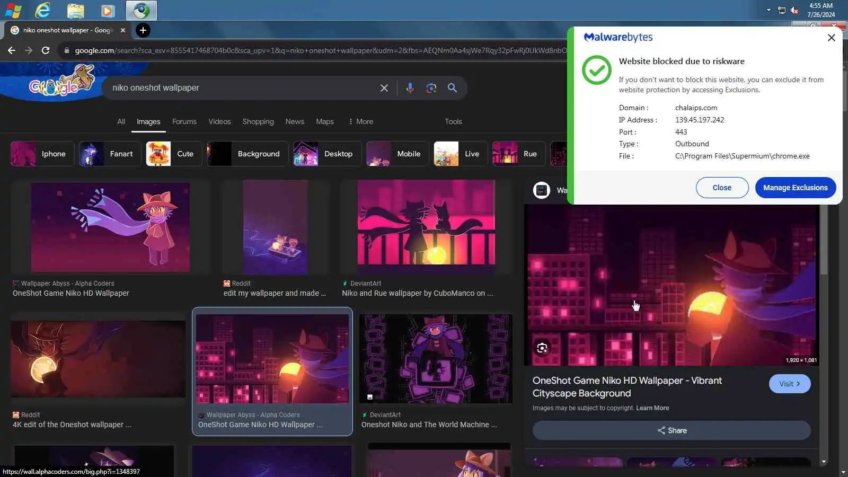The image size is (848, 477).
Task: Click the source site icon in preview panel
Action: tap(541, 190)
